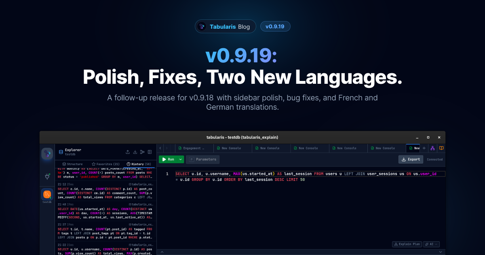The width and height of the screenshot is (485, 255).
Task: Click the export/upload icon in Explorer header
Action: (128, 152)
